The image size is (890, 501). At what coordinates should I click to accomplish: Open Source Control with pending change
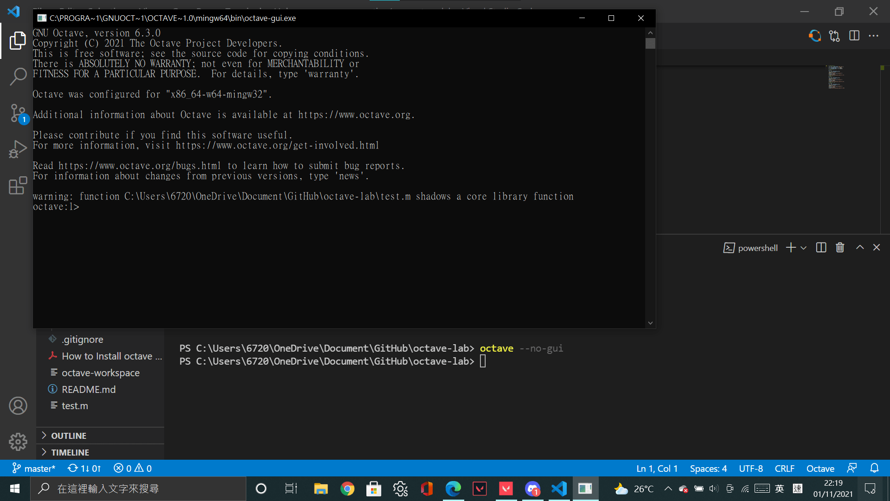18,113
